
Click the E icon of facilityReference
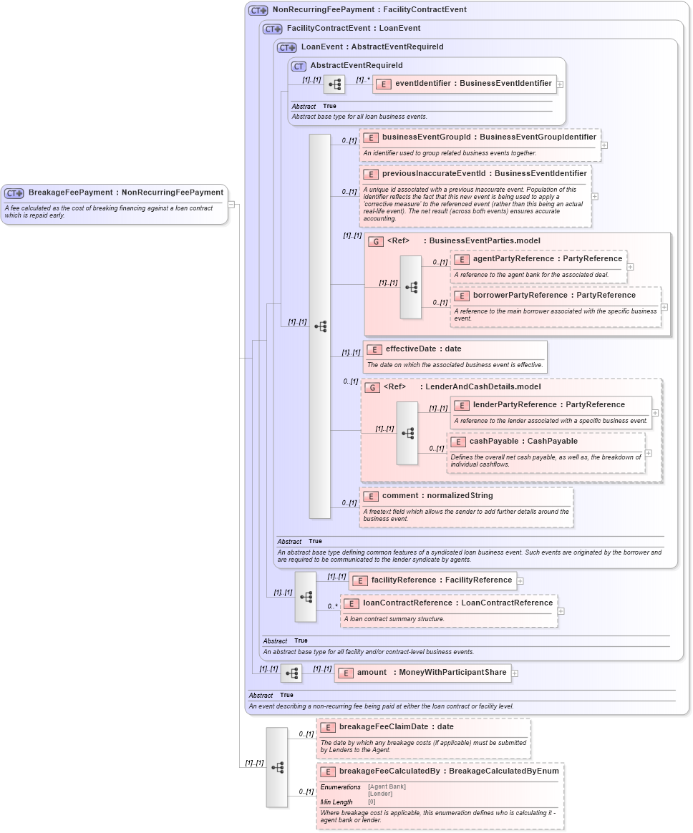(x=360, y=580)
